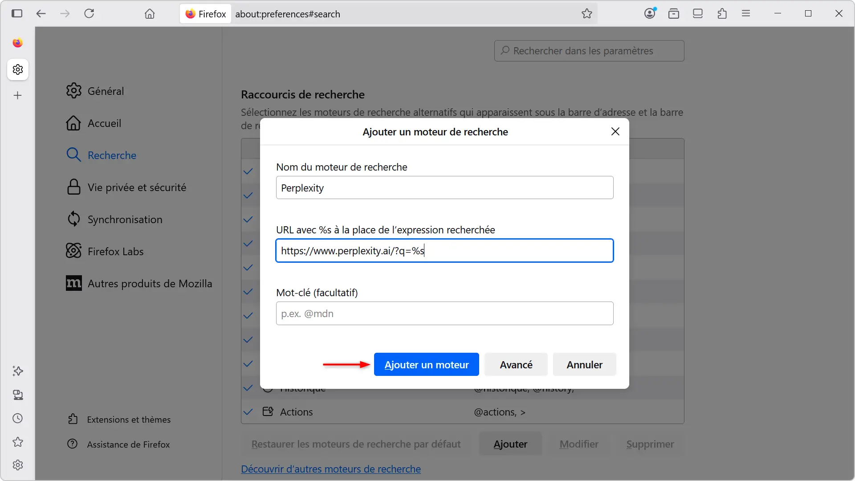Open the AI chatbot sparkle icon

pos(18,371)
